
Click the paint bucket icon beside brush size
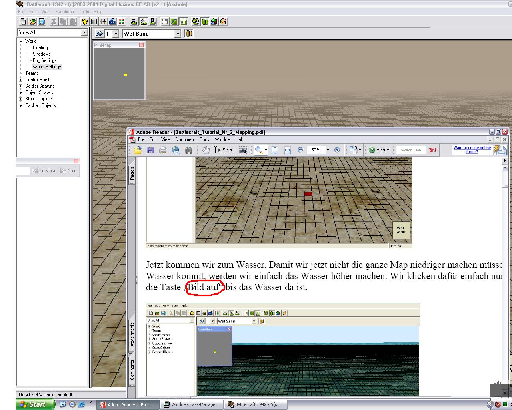(100, 34)
